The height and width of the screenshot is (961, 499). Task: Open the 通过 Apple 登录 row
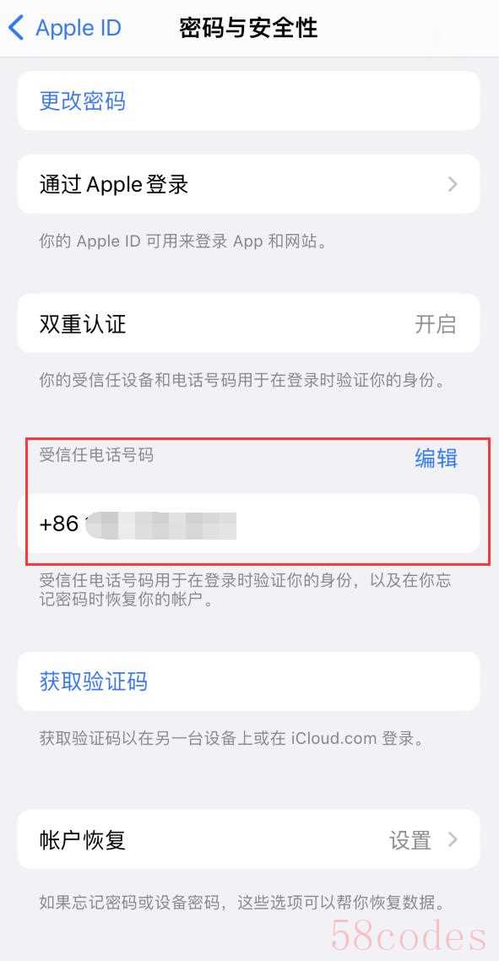[249, 184]
